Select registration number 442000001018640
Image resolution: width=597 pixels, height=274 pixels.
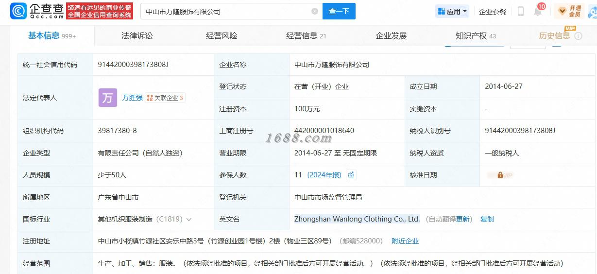(324, 131)
